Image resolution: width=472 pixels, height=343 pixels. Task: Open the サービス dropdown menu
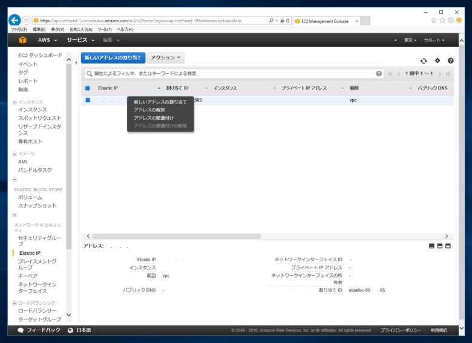pyautogui.click(x=80, y=40)
